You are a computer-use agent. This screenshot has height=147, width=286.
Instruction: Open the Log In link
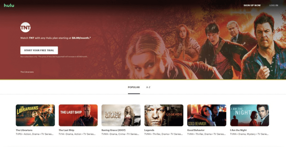(273, 5)
